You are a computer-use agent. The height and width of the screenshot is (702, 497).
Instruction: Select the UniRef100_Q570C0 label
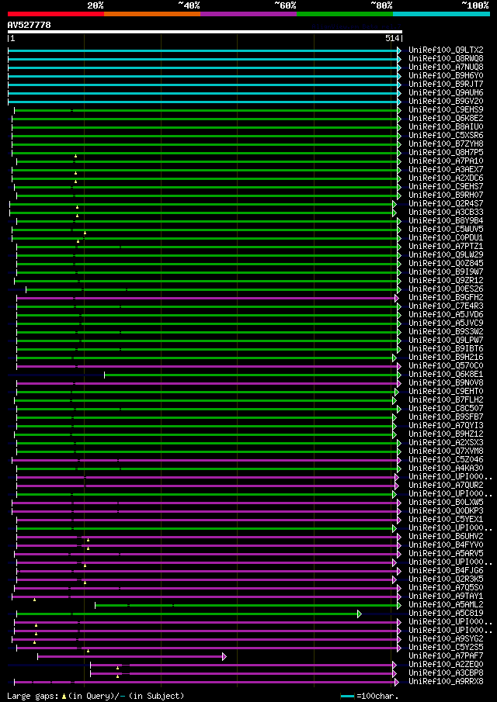coord(446,366)
